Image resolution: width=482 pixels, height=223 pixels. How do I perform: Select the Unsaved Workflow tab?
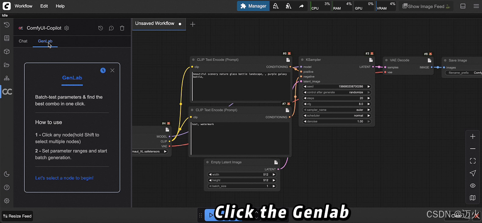click(159, 24)
